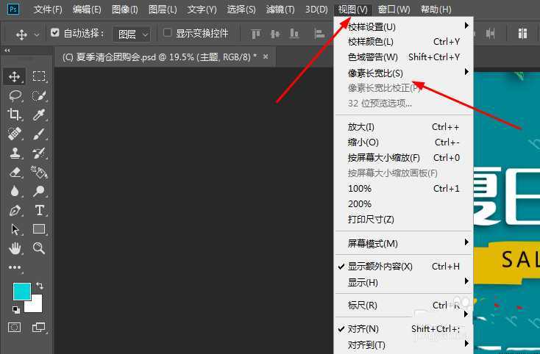540x354 pixels.
Task: Open the 图层 auto-select dropdown
Action: coord(132,34)
